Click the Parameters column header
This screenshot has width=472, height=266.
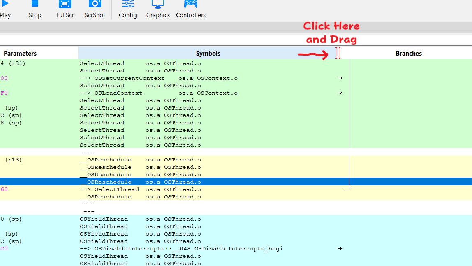tap(21, 54)
